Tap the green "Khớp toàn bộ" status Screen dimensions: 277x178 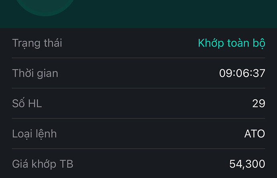[x=231, y=43]
